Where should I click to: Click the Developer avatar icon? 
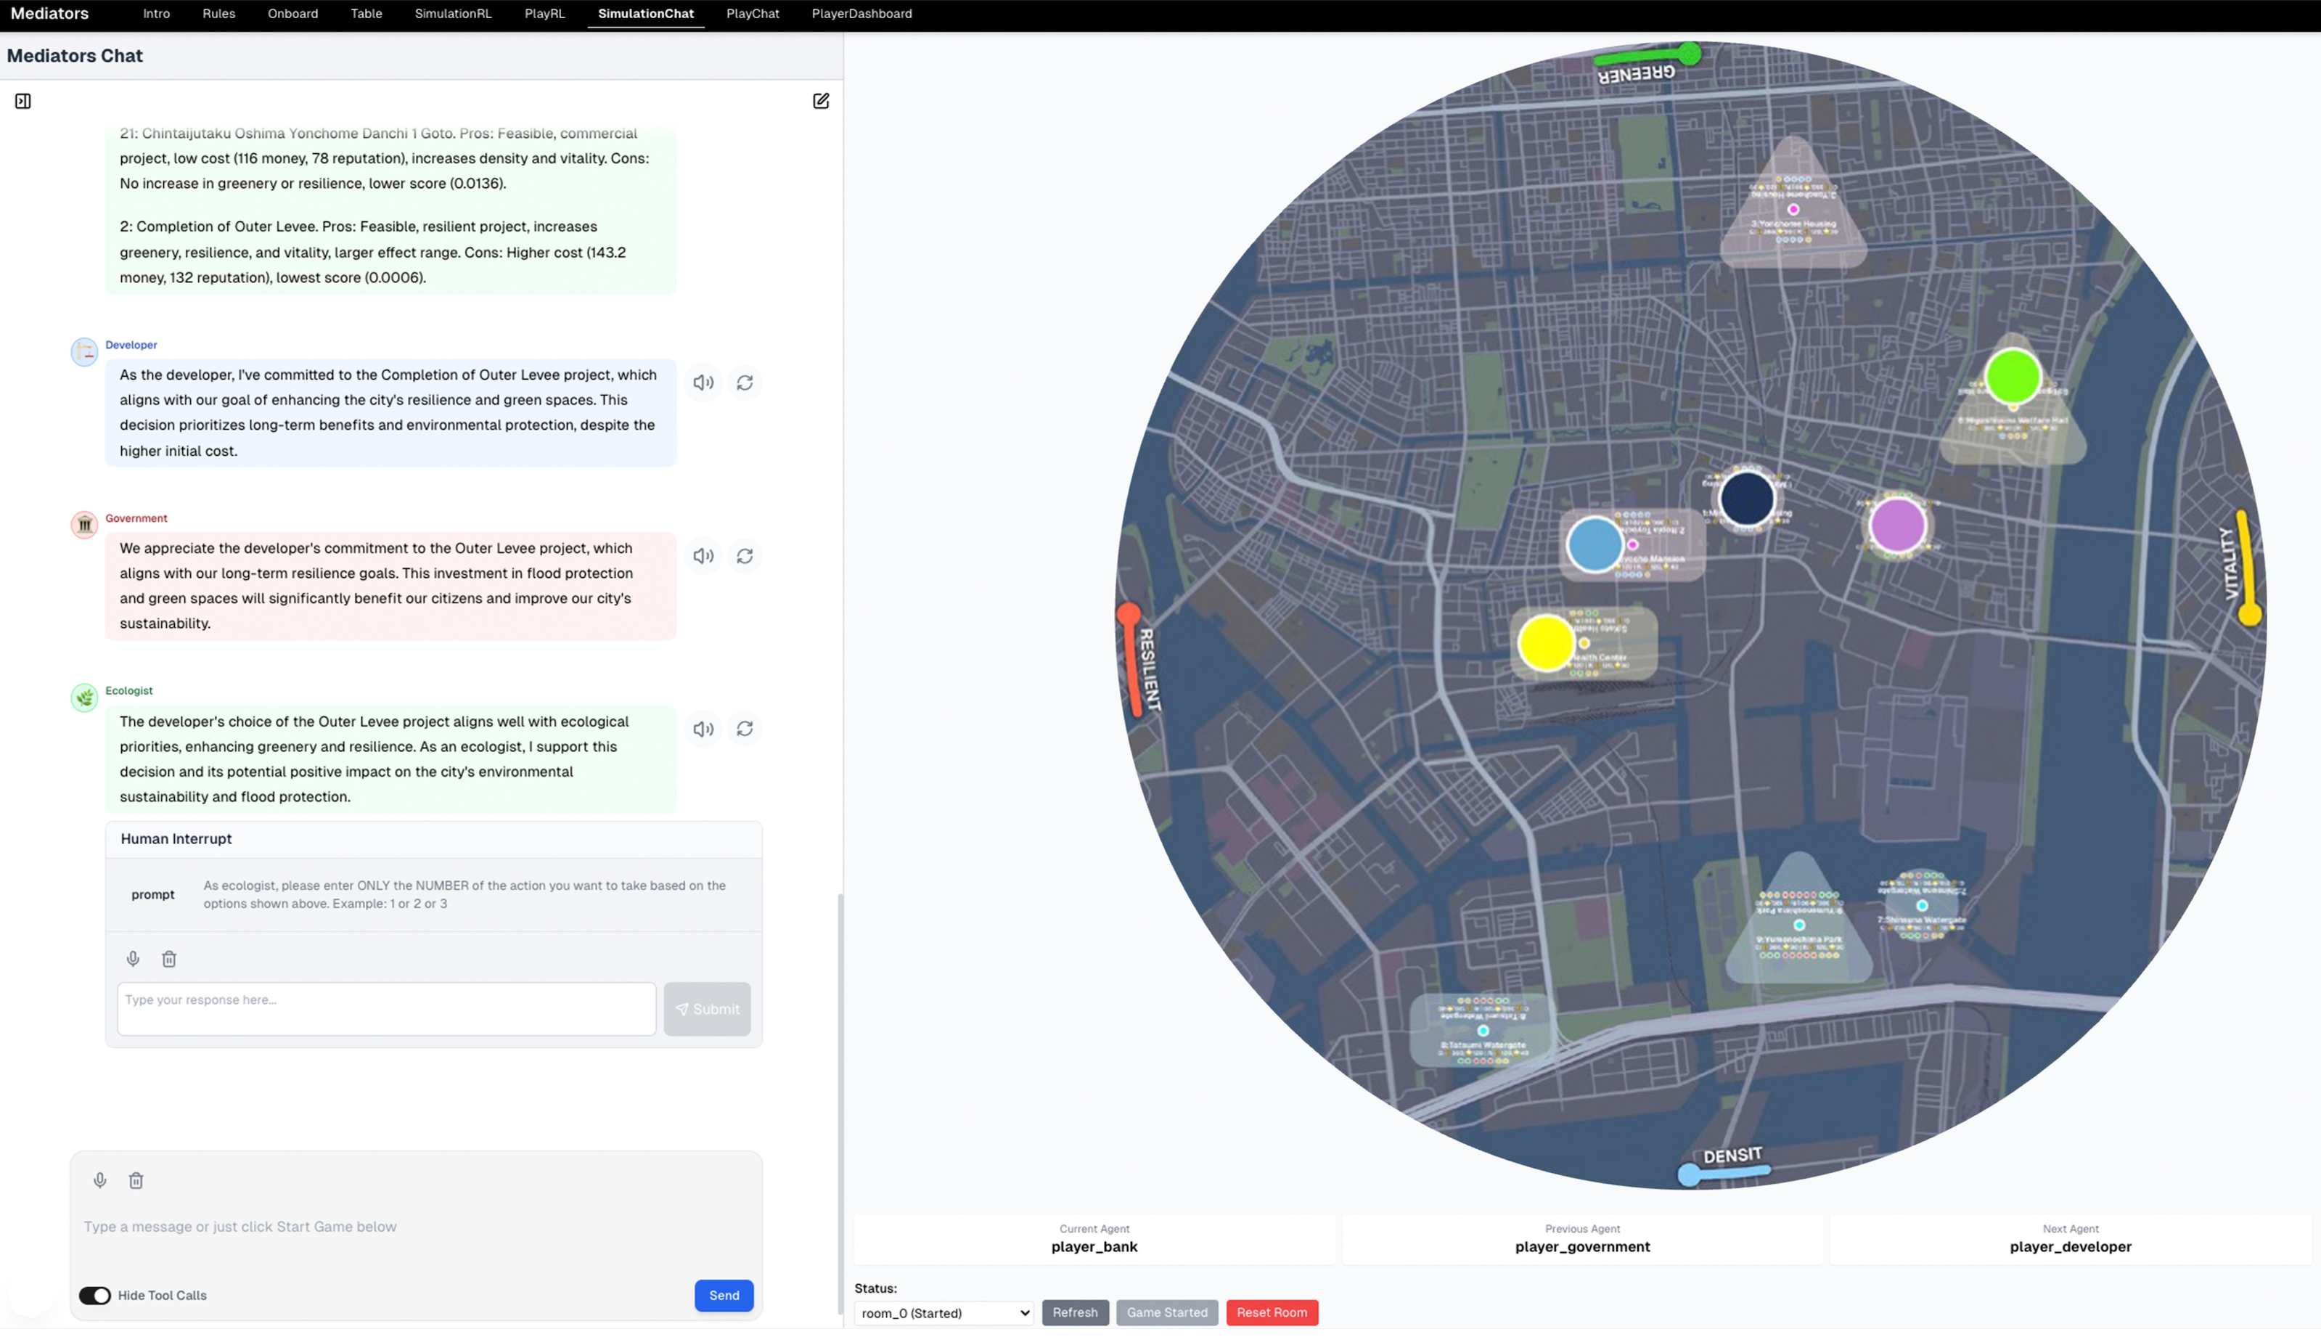(83, 352)
